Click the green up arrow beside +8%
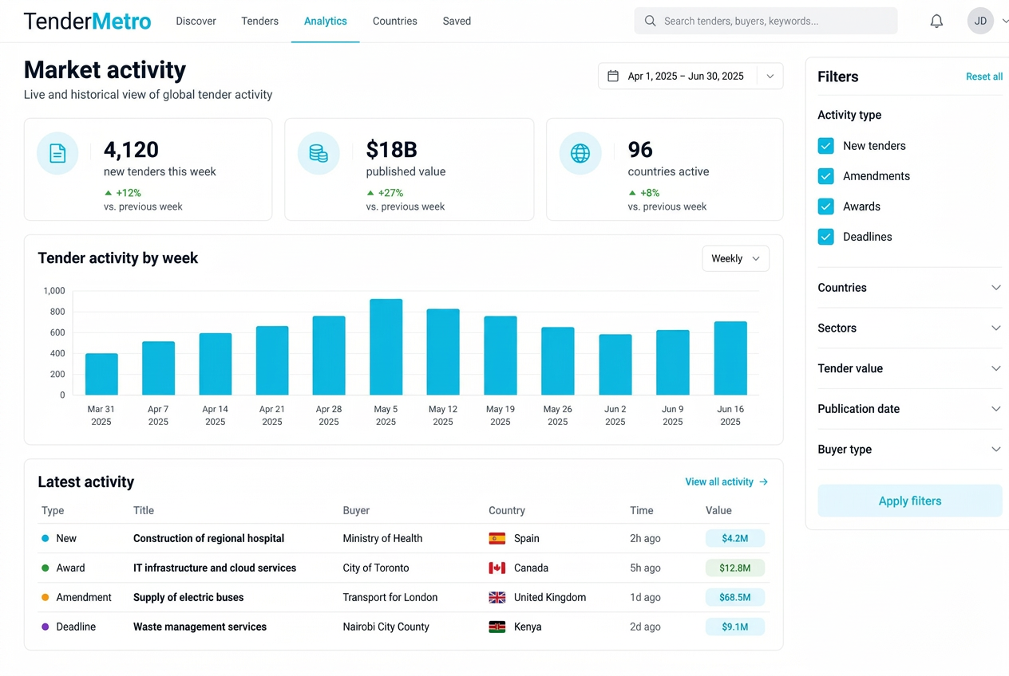 pos(632,193)
